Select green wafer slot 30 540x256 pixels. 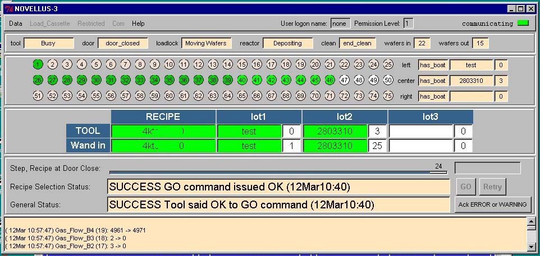pos(96,80)
